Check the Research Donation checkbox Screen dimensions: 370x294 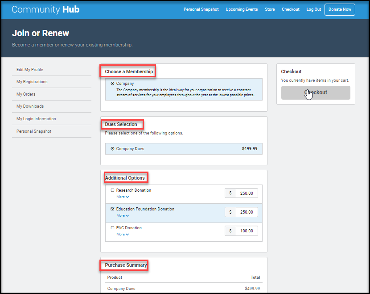[x=112, y=190]
